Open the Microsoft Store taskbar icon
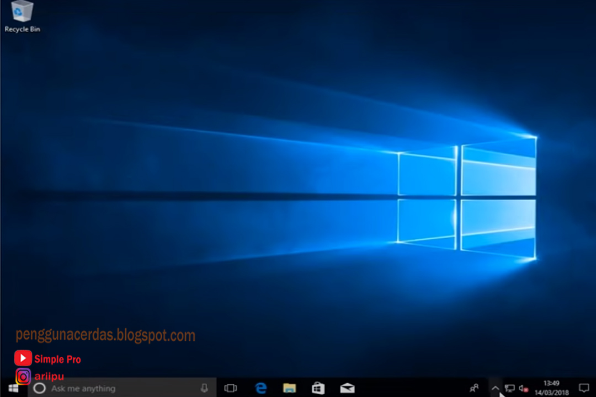The width and height of the screenshot is (596, 397). pyautogui.click(x=318, y=388)
